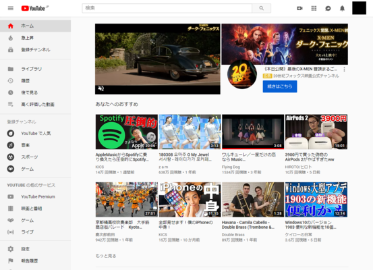This screenshot has height=270, width=373.
Task: Open the title 'Havana - Camila Cabello - Double Brass'
Action: tap(248, 225)
